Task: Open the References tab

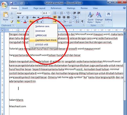Action: coord(56,8)
